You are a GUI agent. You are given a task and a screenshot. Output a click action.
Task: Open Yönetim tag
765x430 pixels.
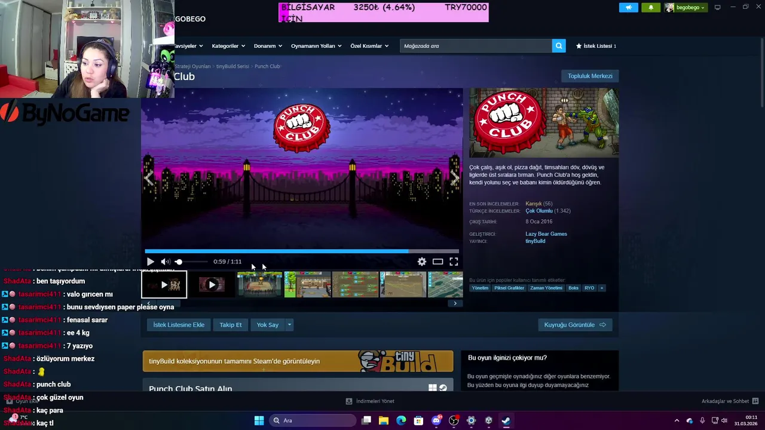480,288
